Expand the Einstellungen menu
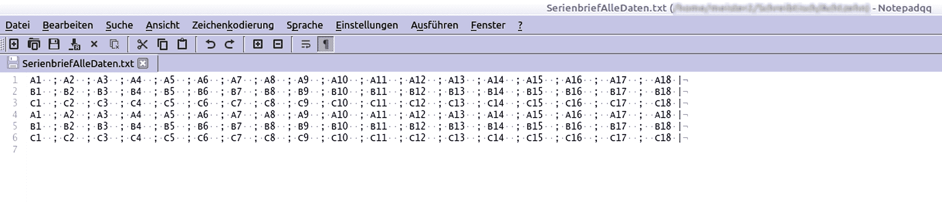942x202 pixels. (367, 25)
